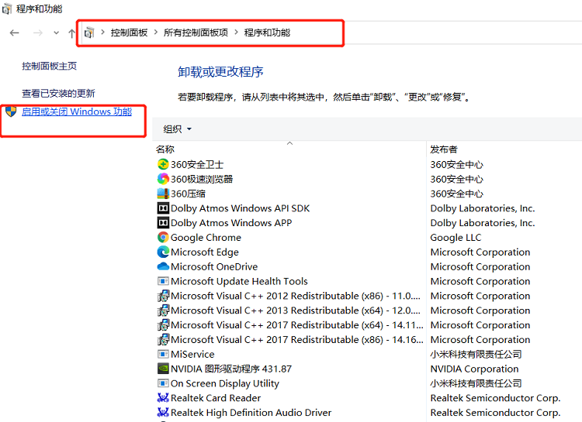This screenshot has height=422, width=582.
Task: Go to 控制面板主页
Action: coord(49,67)
